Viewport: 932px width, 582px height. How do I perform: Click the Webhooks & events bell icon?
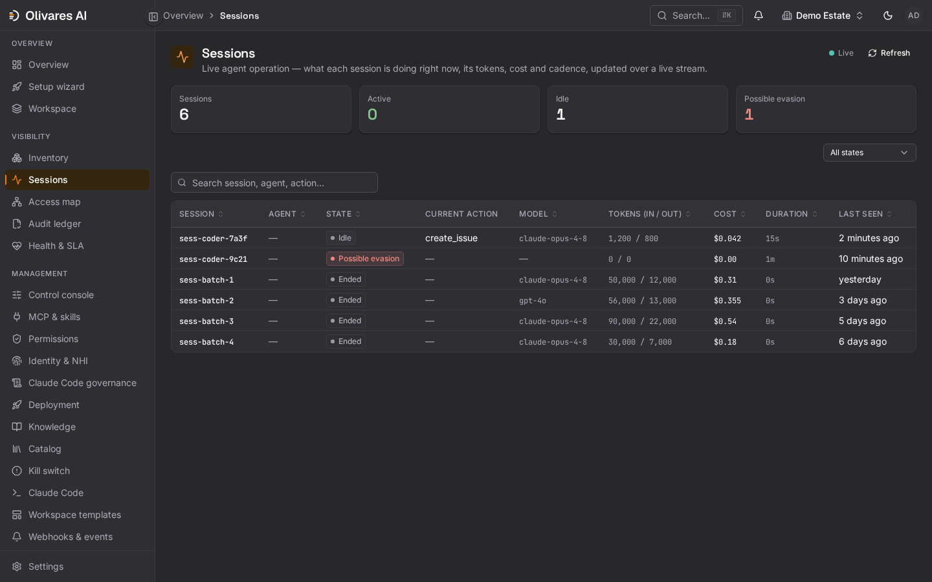[17, 537]
